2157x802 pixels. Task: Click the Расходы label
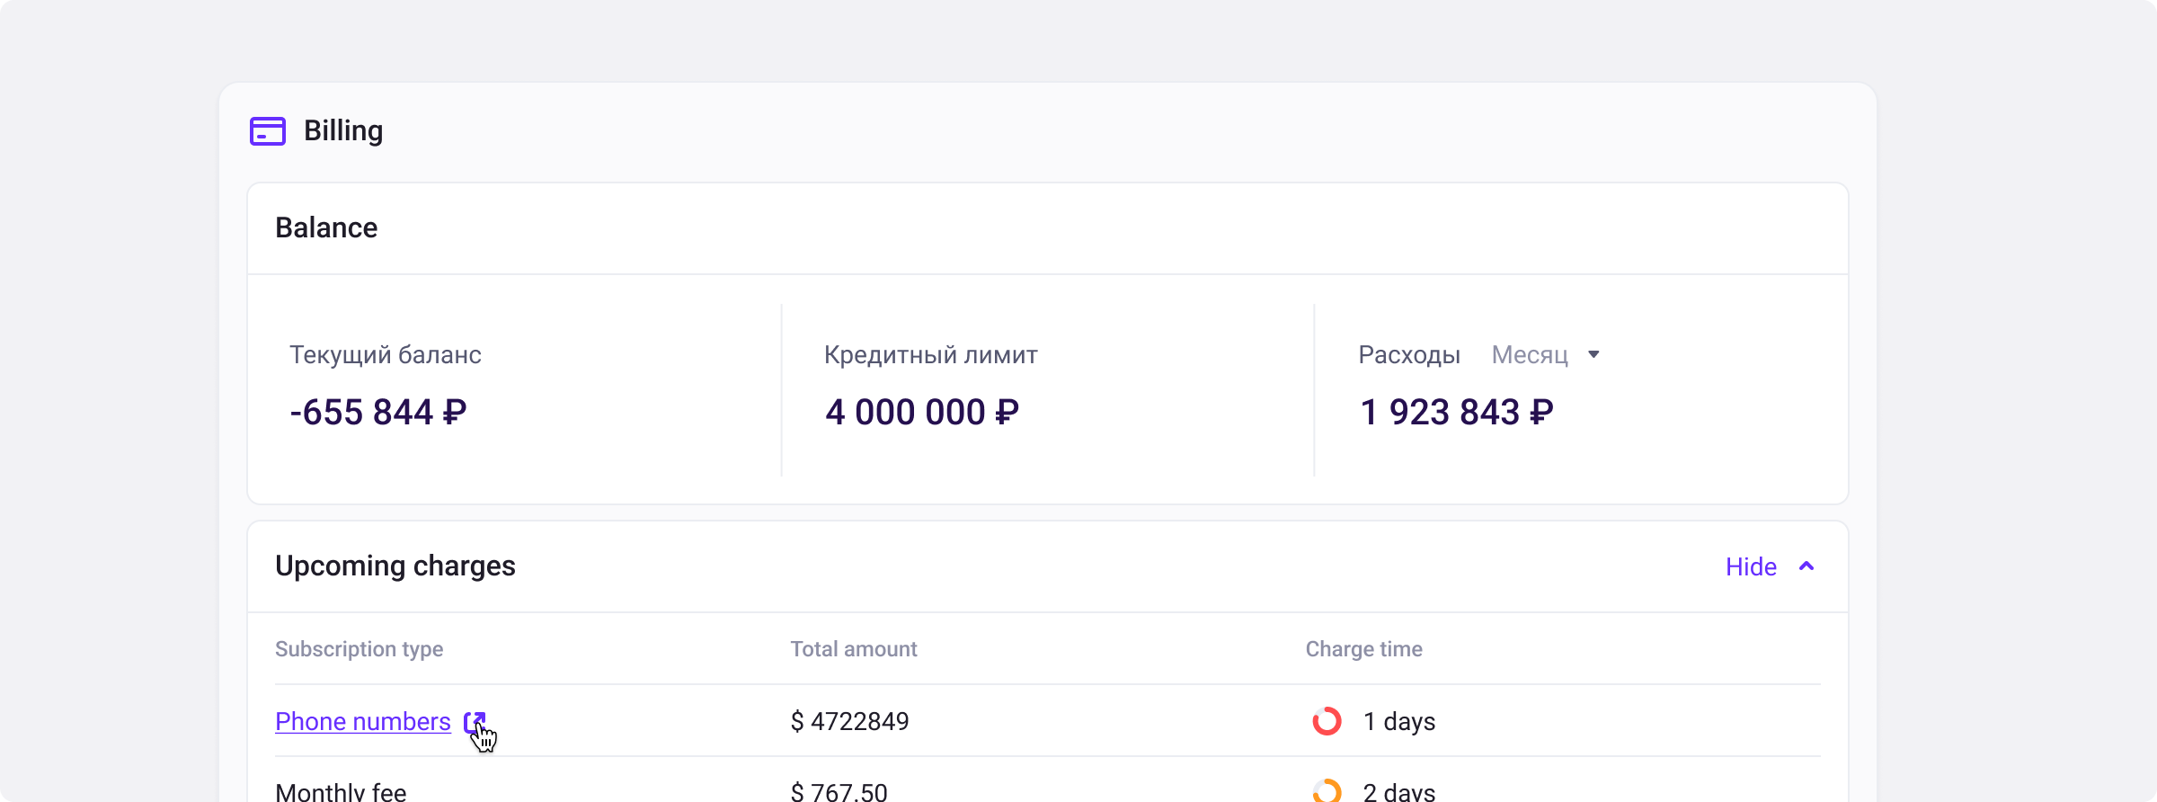(x=1408, y=355)
